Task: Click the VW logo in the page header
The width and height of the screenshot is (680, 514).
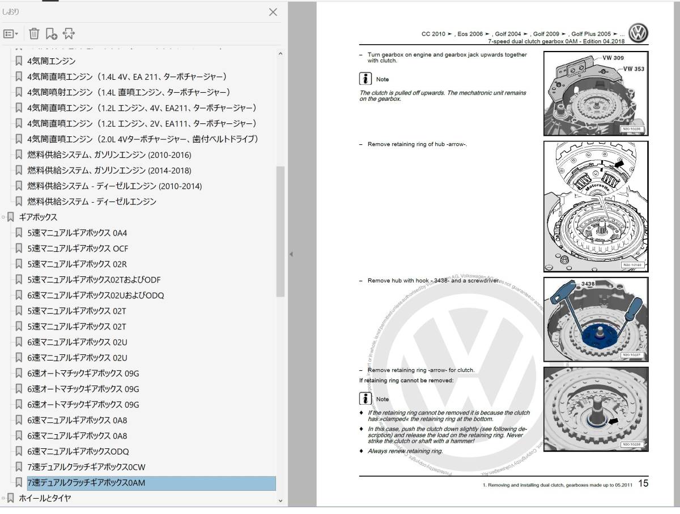Action: tap(639, 33)
